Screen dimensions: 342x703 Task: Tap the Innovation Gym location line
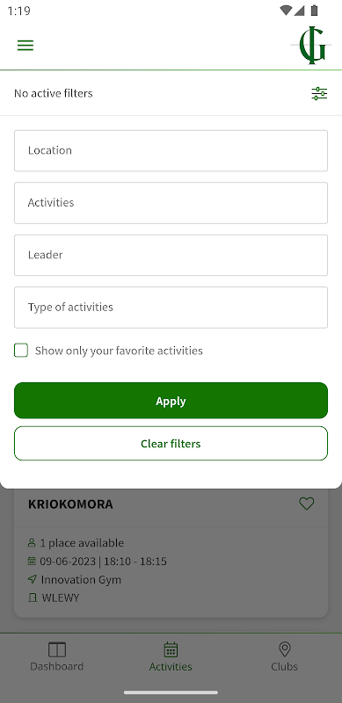click(x=75, y=580)
